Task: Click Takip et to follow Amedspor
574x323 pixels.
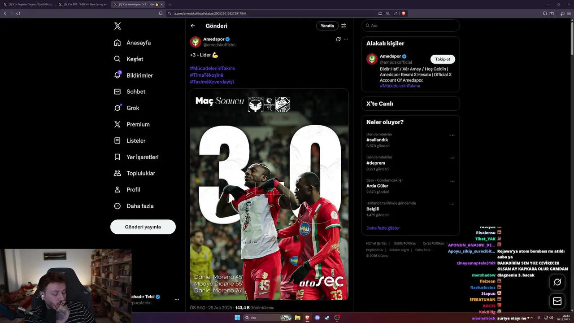Action: click(x=443, y=59)
